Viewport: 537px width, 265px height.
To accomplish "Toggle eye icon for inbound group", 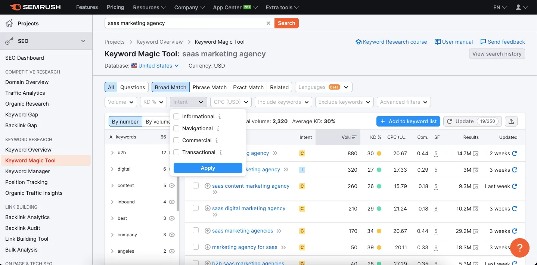I will [x=172, y=202].
